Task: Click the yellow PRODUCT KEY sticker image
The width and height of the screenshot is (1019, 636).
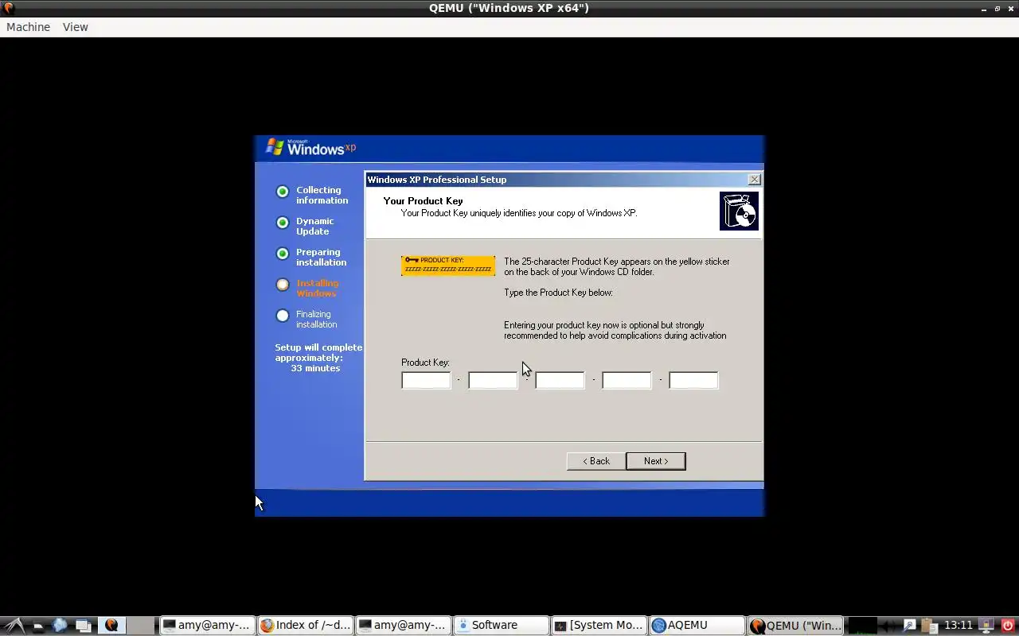Action: 448,266
